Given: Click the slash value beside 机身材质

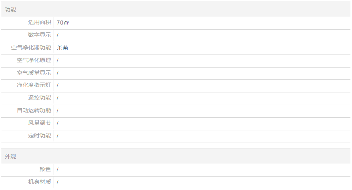Looking at the screenshot, I should 58,182.
